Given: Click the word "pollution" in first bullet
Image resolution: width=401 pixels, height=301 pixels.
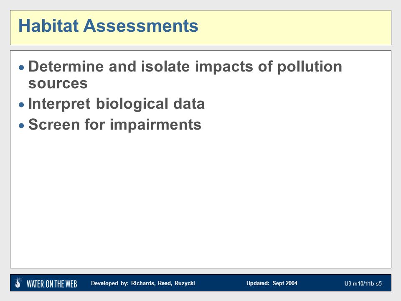Looking at the screenshot, I should click(310, 67).
